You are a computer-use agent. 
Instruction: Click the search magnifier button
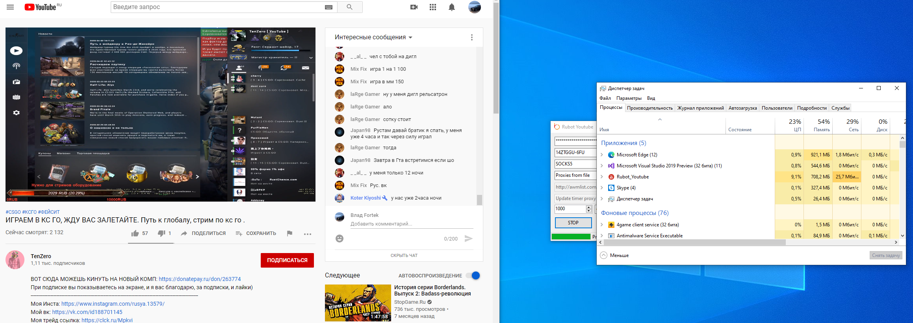pos(349,7)
